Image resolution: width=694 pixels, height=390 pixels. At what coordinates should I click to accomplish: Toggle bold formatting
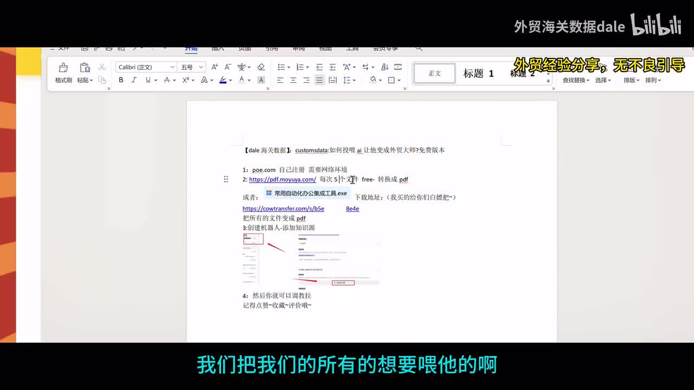121,80
